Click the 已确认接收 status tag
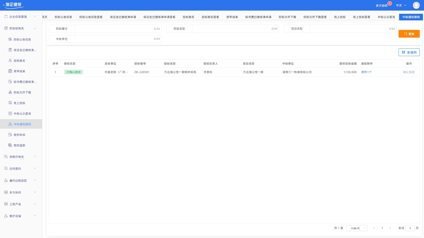Image resolution: width=424 pixels, height=238 pixels. tap(73, 72)
